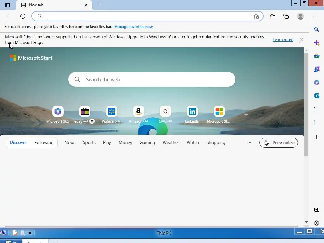Maximize the This PC window
The height and width of the screenshot is (243, 324).
pos(309,232)
